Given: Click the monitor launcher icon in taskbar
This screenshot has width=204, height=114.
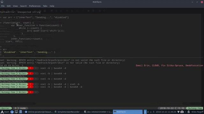Looking at the screenshot, I should 16,112.
